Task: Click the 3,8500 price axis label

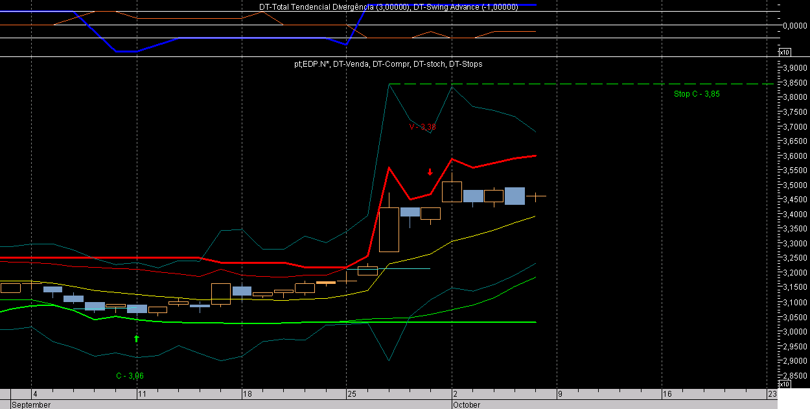Action: [794, 83]
